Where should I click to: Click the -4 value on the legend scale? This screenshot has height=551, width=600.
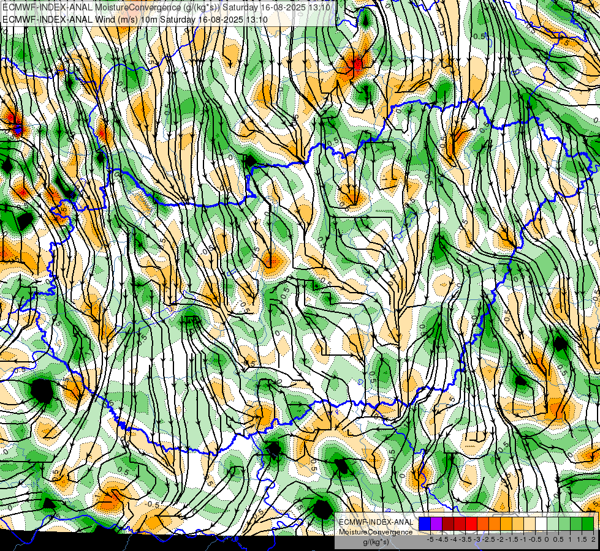click(454, 539)
